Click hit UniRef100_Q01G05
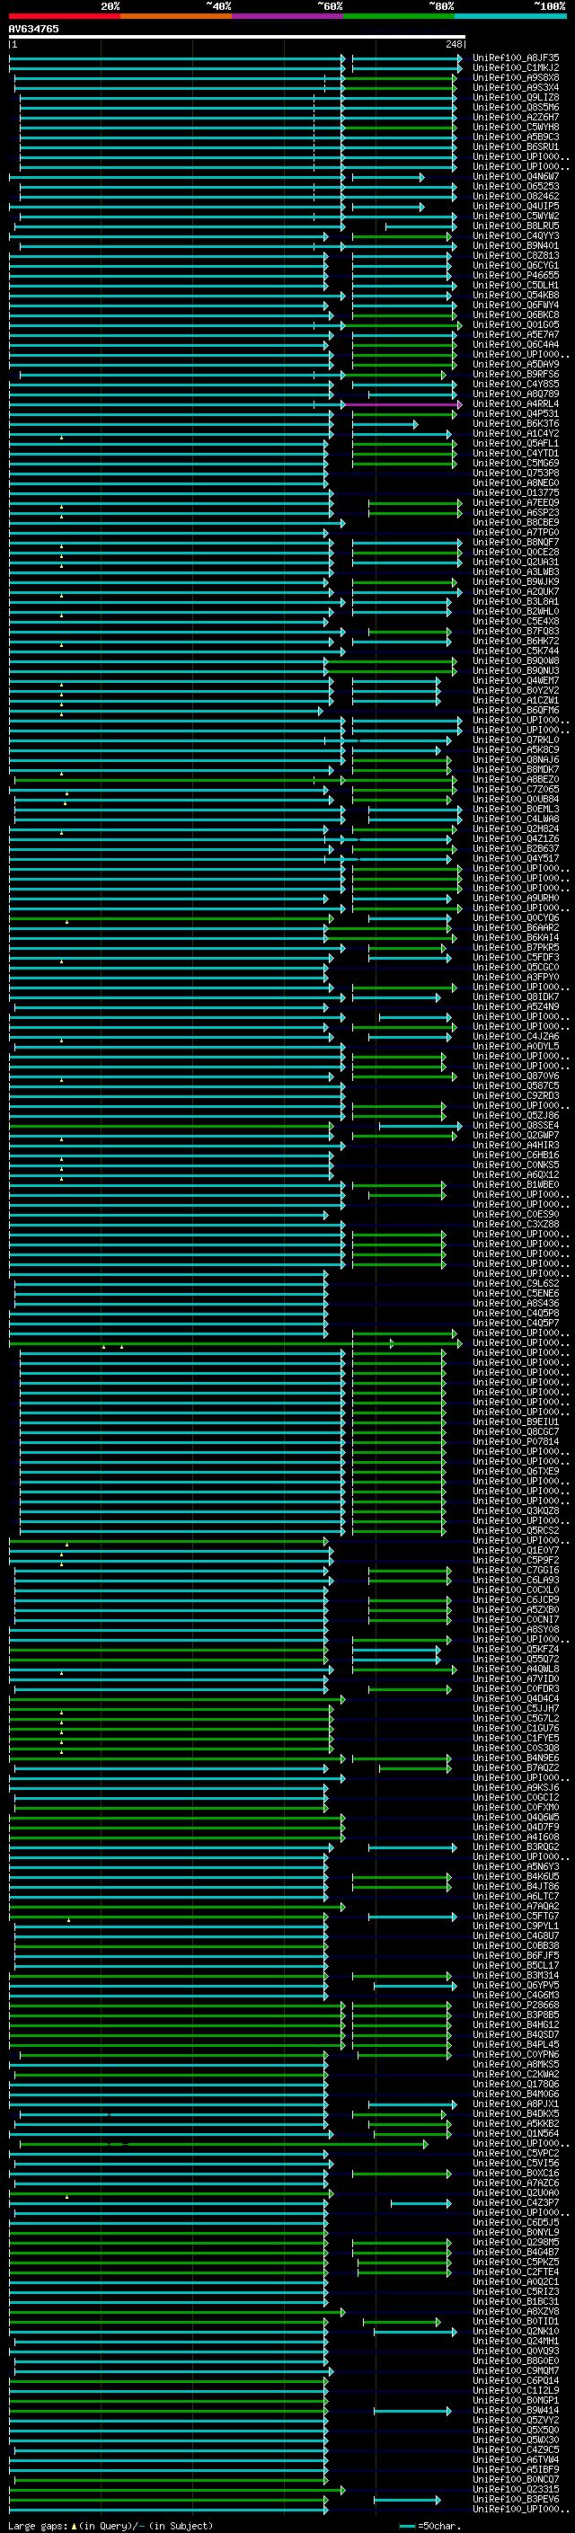 click(516, 324)
